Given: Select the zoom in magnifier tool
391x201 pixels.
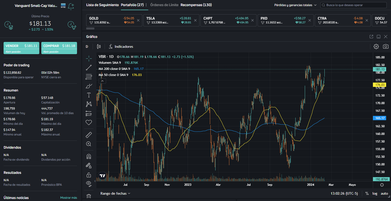Looking at the screenshot, I should [x=89, y=144].
